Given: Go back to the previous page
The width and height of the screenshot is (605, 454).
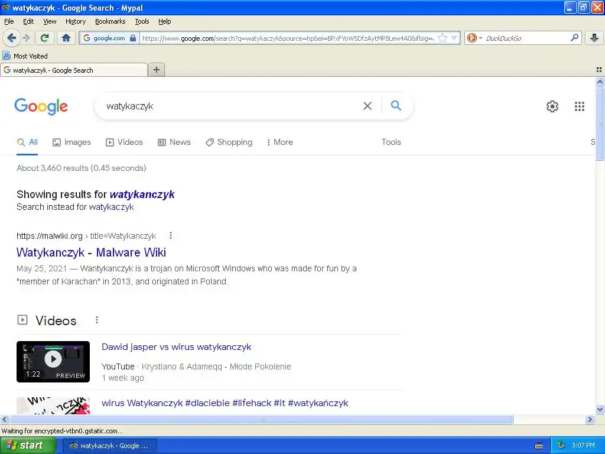Looking at the screenshot, I should (11, 38).
